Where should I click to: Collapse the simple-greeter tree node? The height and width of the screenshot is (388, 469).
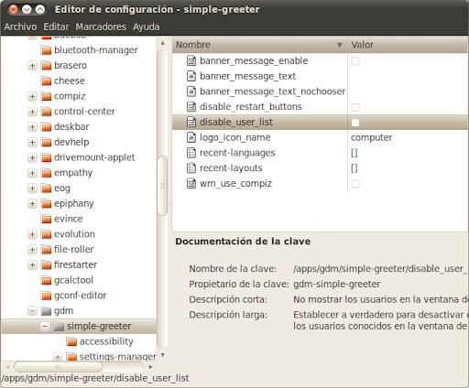pos(45,326)
